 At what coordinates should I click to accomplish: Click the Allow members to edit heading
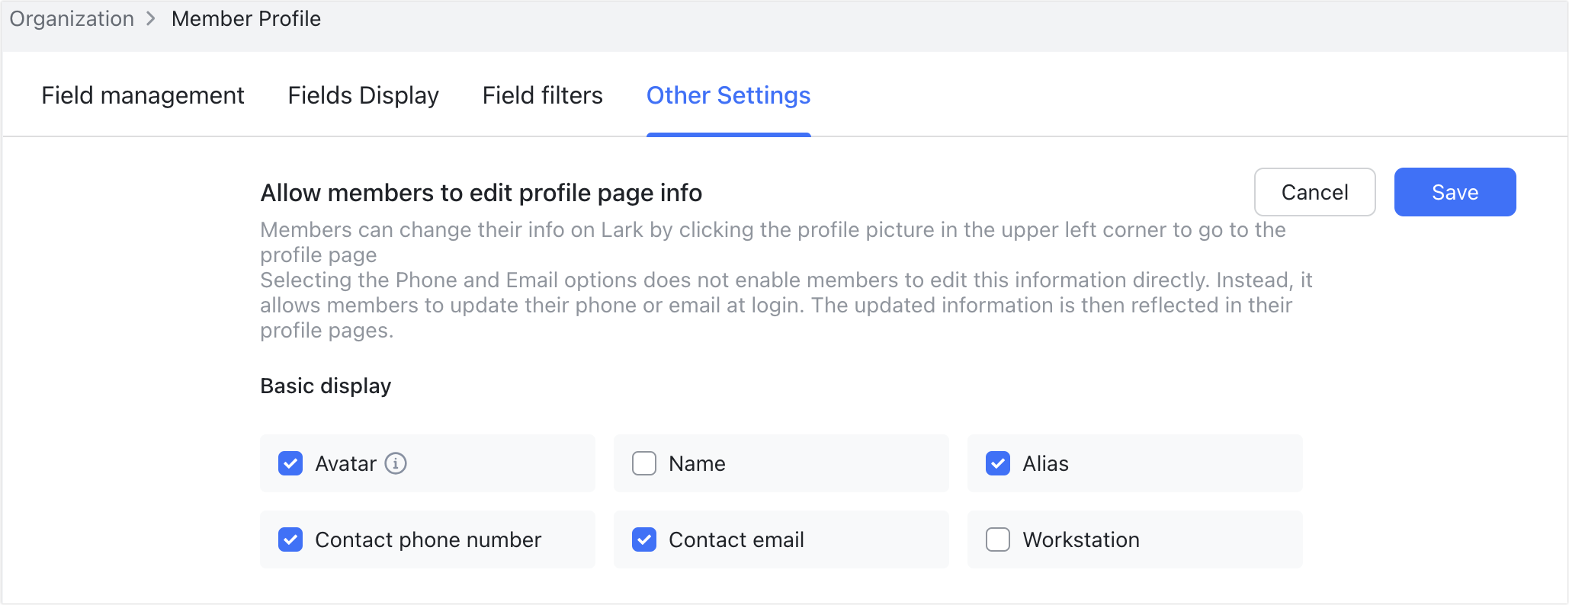(481, 193)
